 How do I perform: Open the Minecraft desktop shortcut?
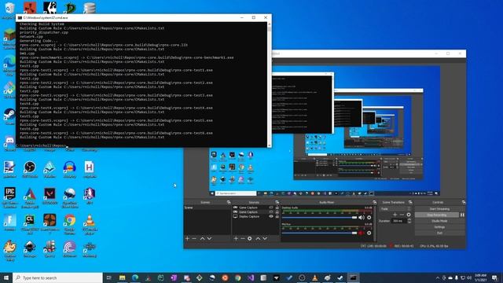9,38
